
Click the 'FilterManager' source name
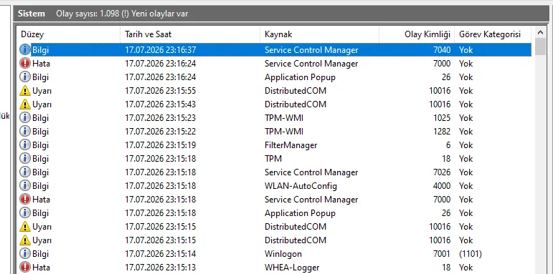pos(291,145)
